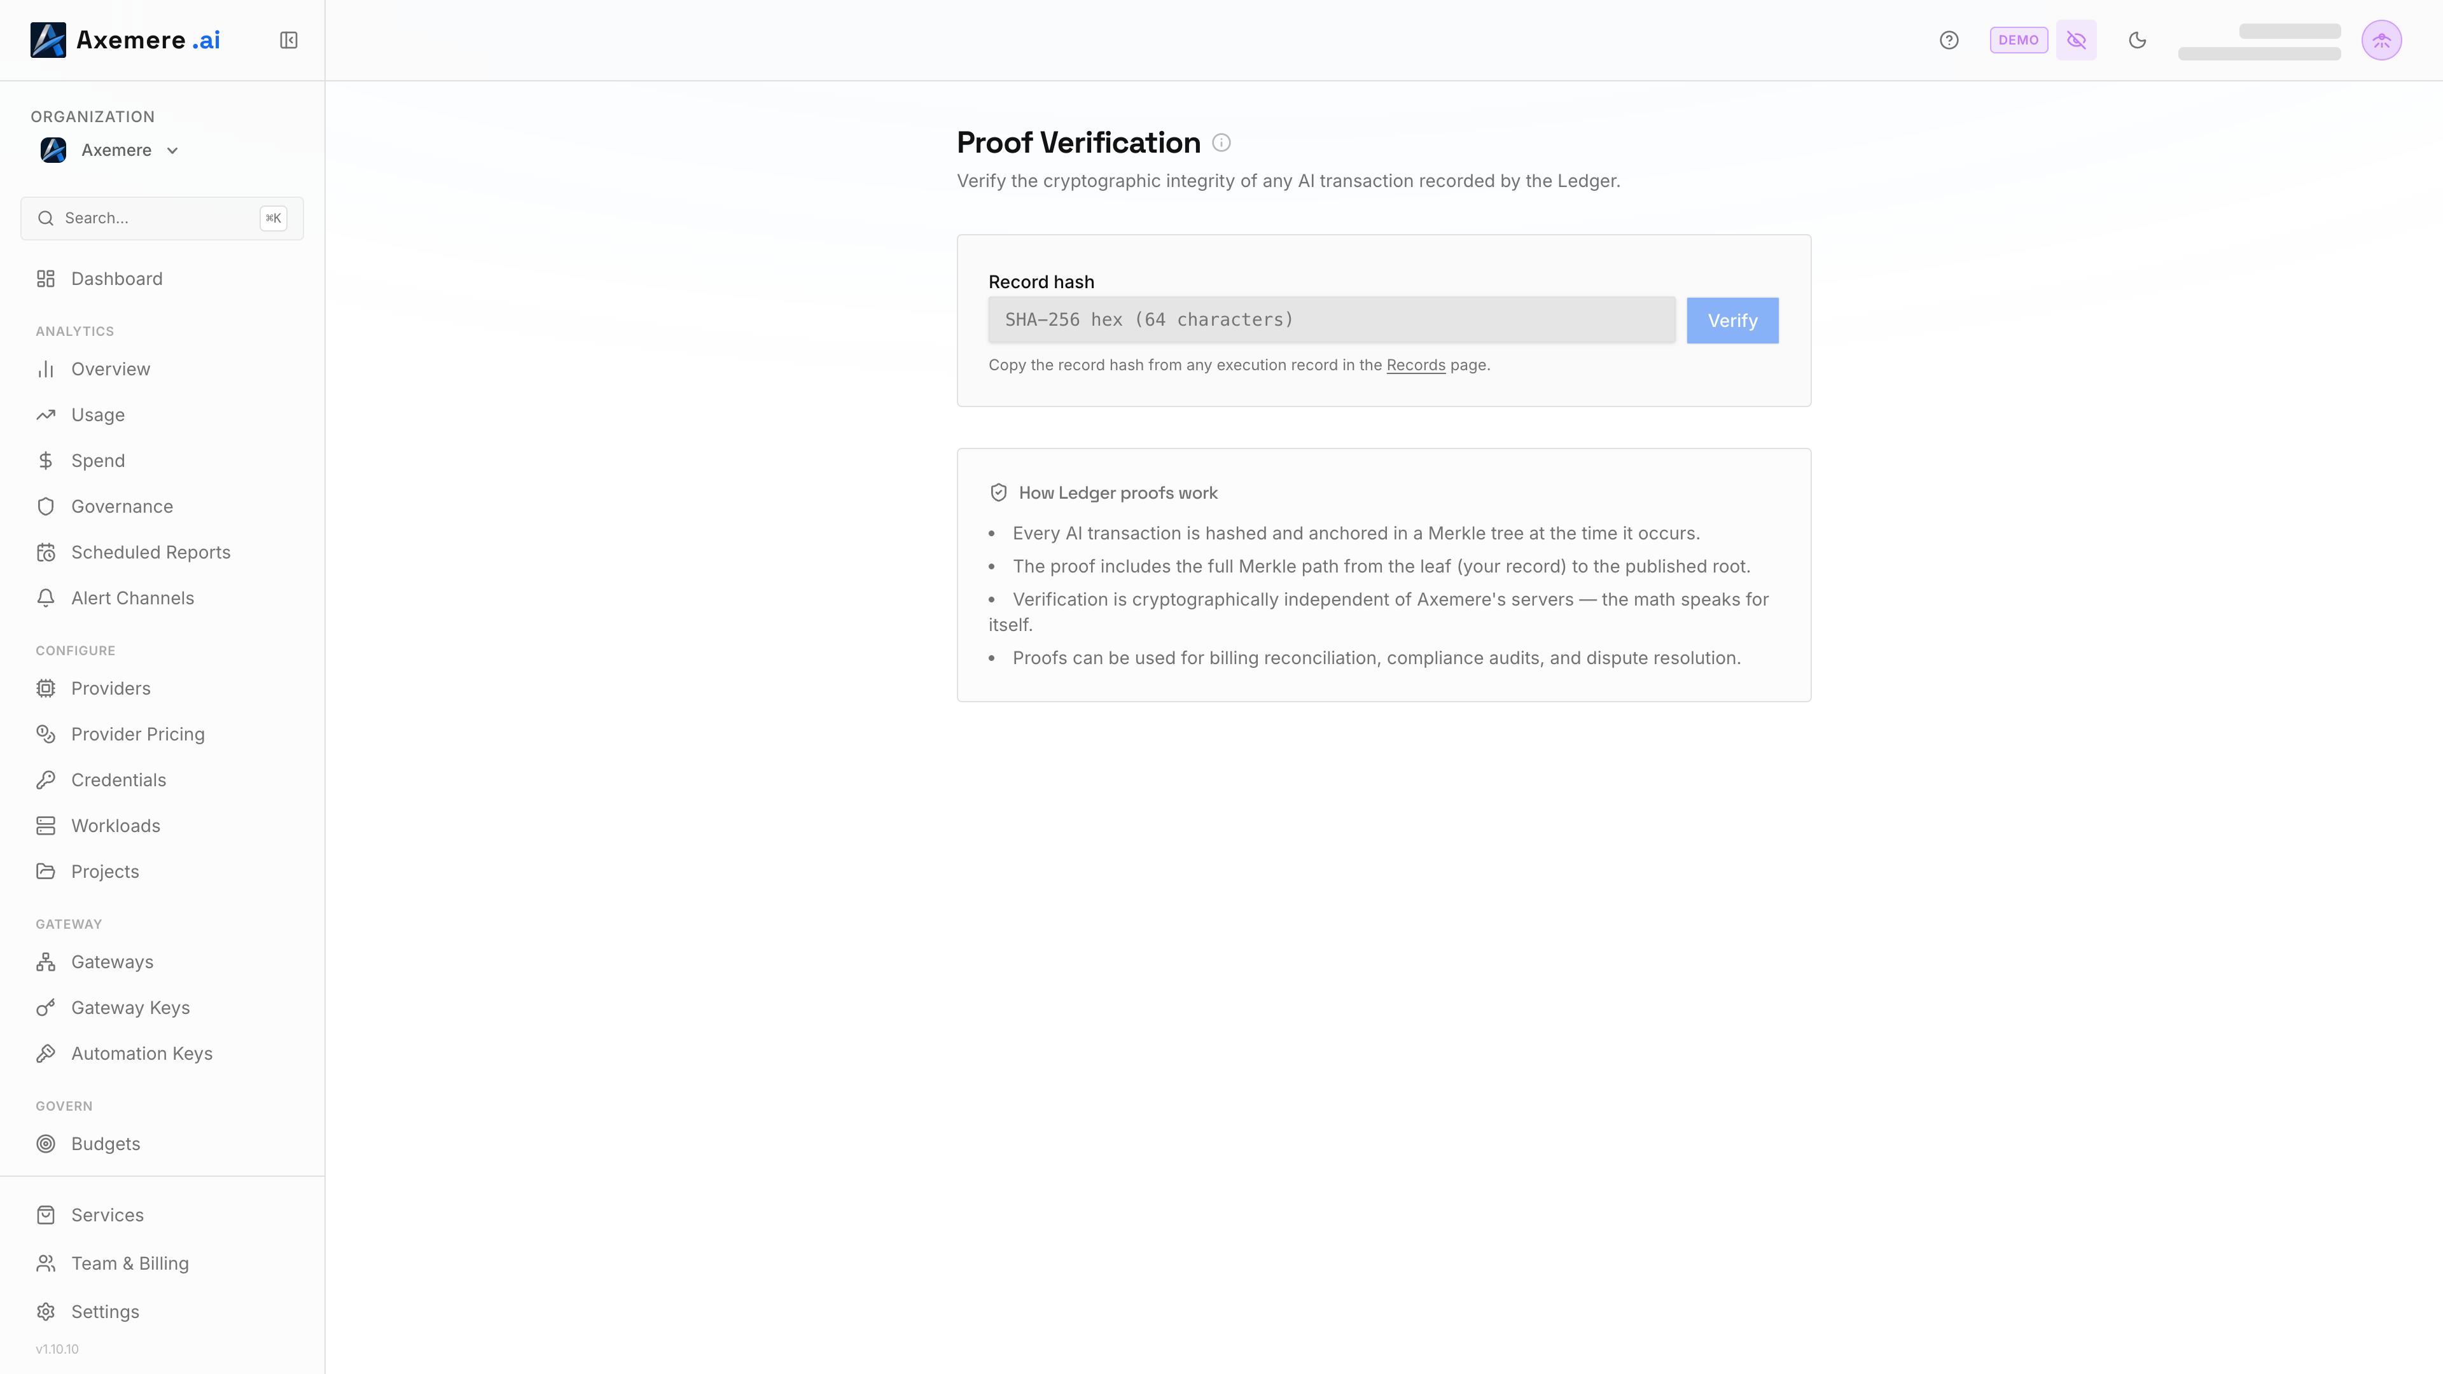
Task: Click the Team & Billing people icon
Action: coord(46,1264)
